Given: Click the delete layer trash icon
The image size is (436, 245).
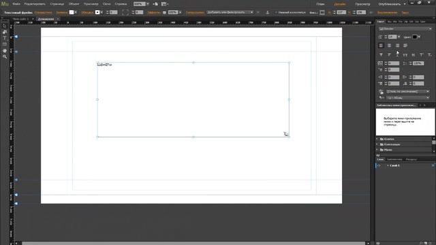Looking at the screenshot, I should click(431, 243).
